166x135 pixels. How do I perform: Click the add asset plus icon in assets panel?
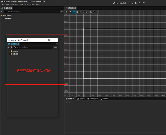9,48
